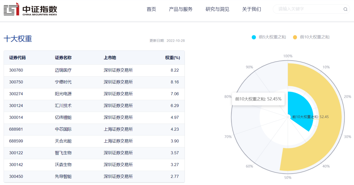Select the 迈瑞医疗 table row
The height and width of the screenshot is (185, 354).
94,70
